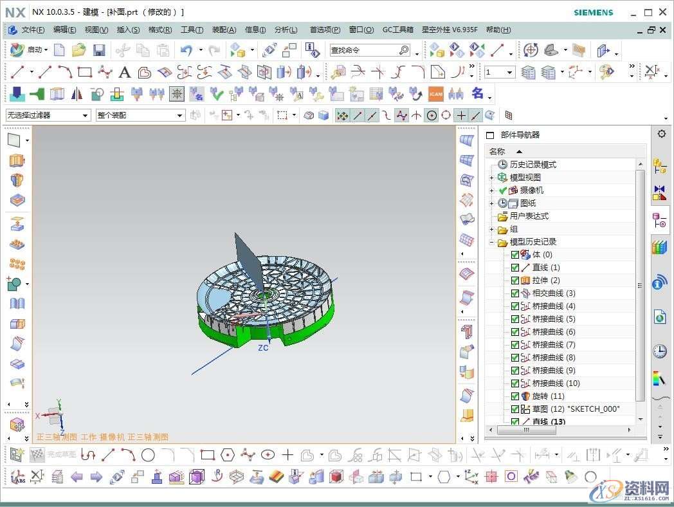Click the orange iCAM toolbar icon

tap(436, 94)
